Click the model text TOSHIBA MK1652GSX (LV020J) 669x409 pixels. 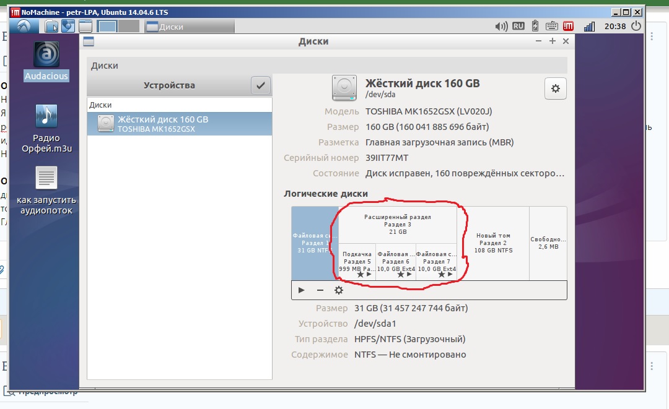[x=429, y=111]
